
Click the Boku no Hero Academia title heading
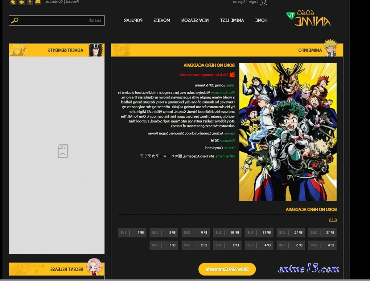pyautogui.click(x=209, y=65)
